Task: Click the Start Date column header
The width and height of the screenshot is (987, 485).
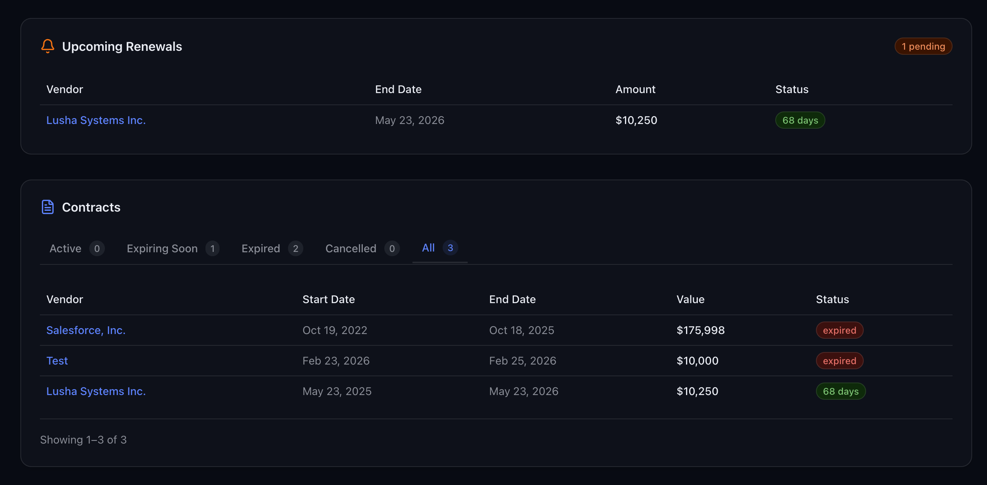Action: (328, 299)
